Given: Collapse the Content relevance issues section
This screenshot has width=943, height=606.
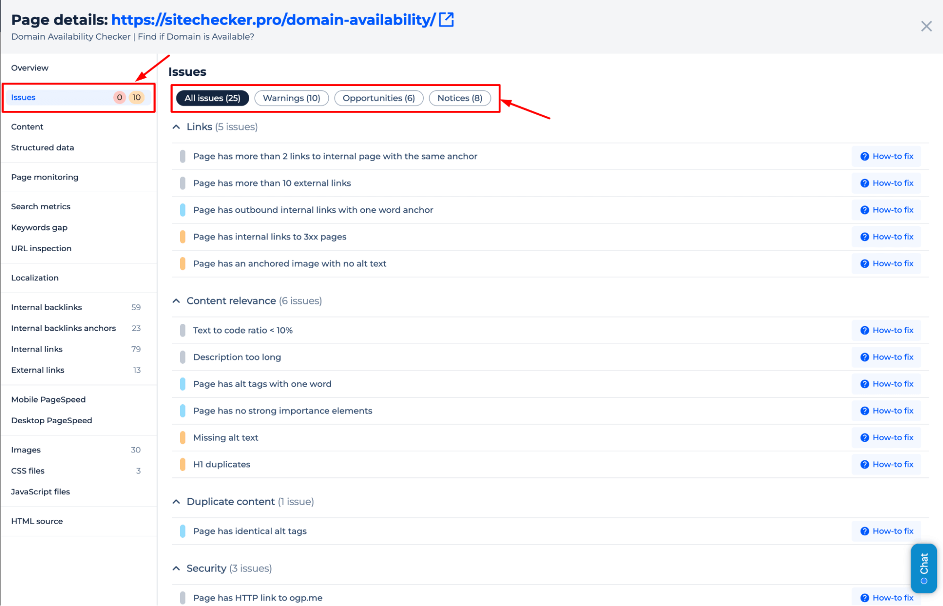Looking at the screenshot, I should [x=178, y=301].
